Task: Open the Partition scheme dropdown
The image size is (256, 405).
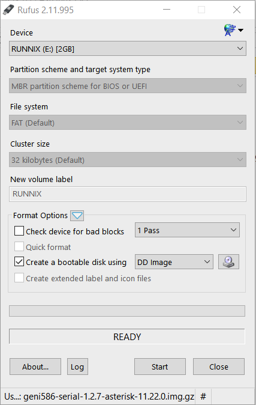Action: point(128,86)
